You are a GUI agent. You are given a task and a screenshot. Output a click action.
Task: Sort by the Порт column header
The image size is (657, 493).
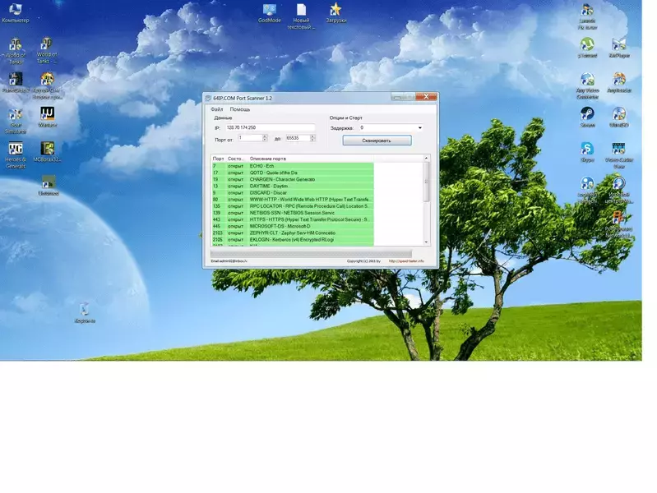[x=218, y=159]
